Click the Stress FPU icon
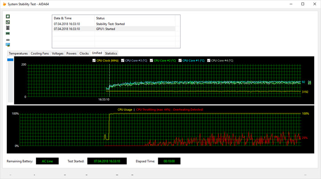The image size is (321, 179). pyautogui.click(x=8, y=22)
